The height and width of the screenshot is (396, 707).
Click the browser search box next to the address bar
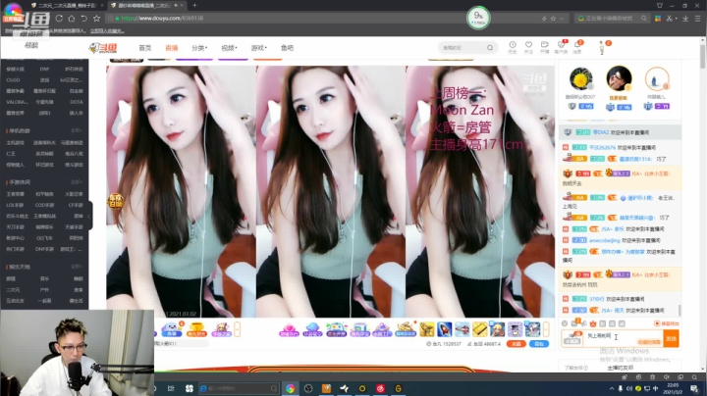coord(612,19)
